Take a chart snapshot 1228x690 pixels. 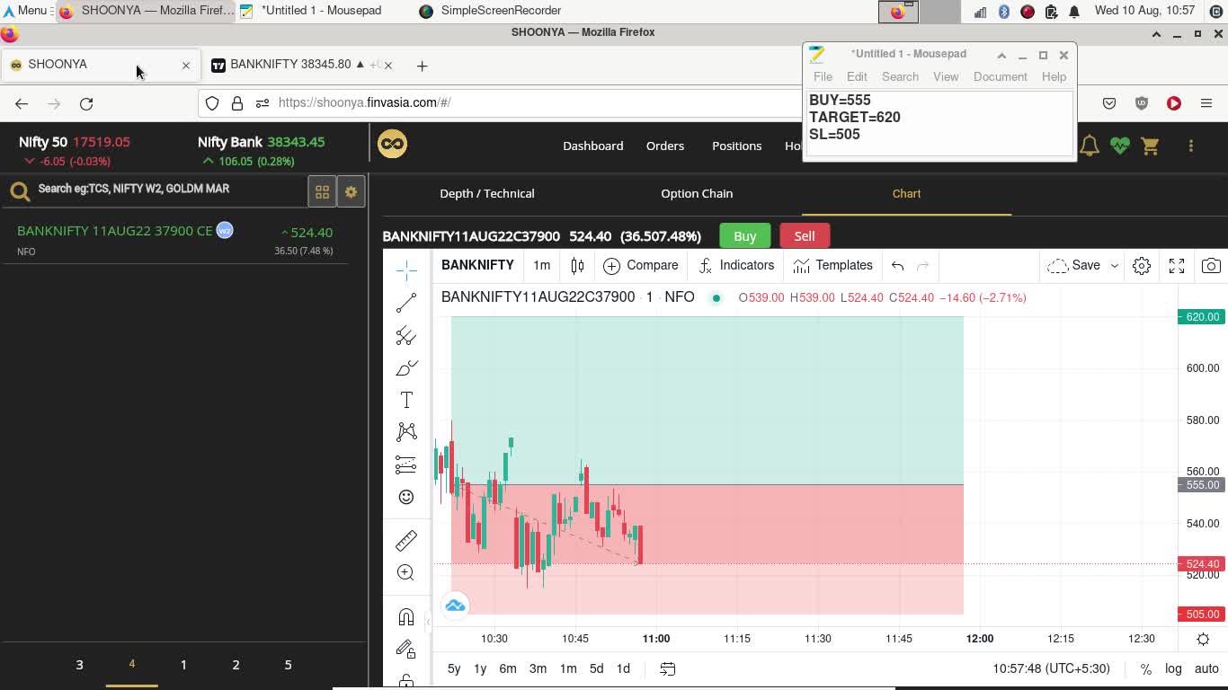(x=1211, y=265)
